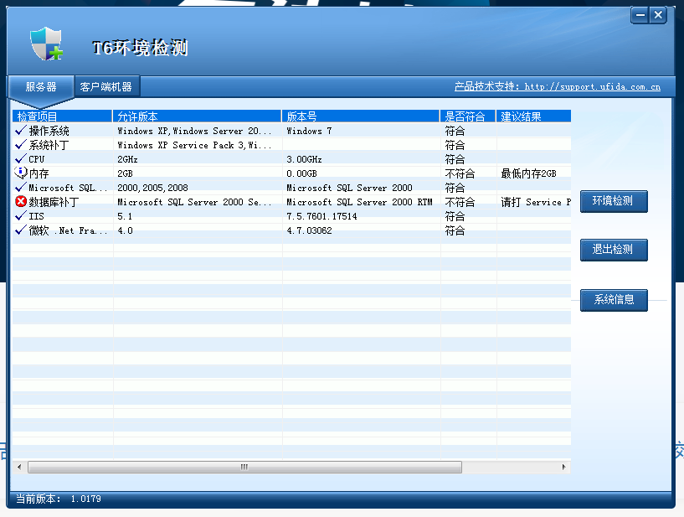Click the 系统信息 button
The width and height of the screenshot is (684, 517).
point(614,299)
